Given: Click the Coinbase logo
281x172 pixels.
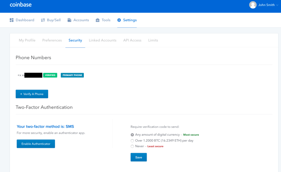Looking at the screenshot, I should [21, 5].
